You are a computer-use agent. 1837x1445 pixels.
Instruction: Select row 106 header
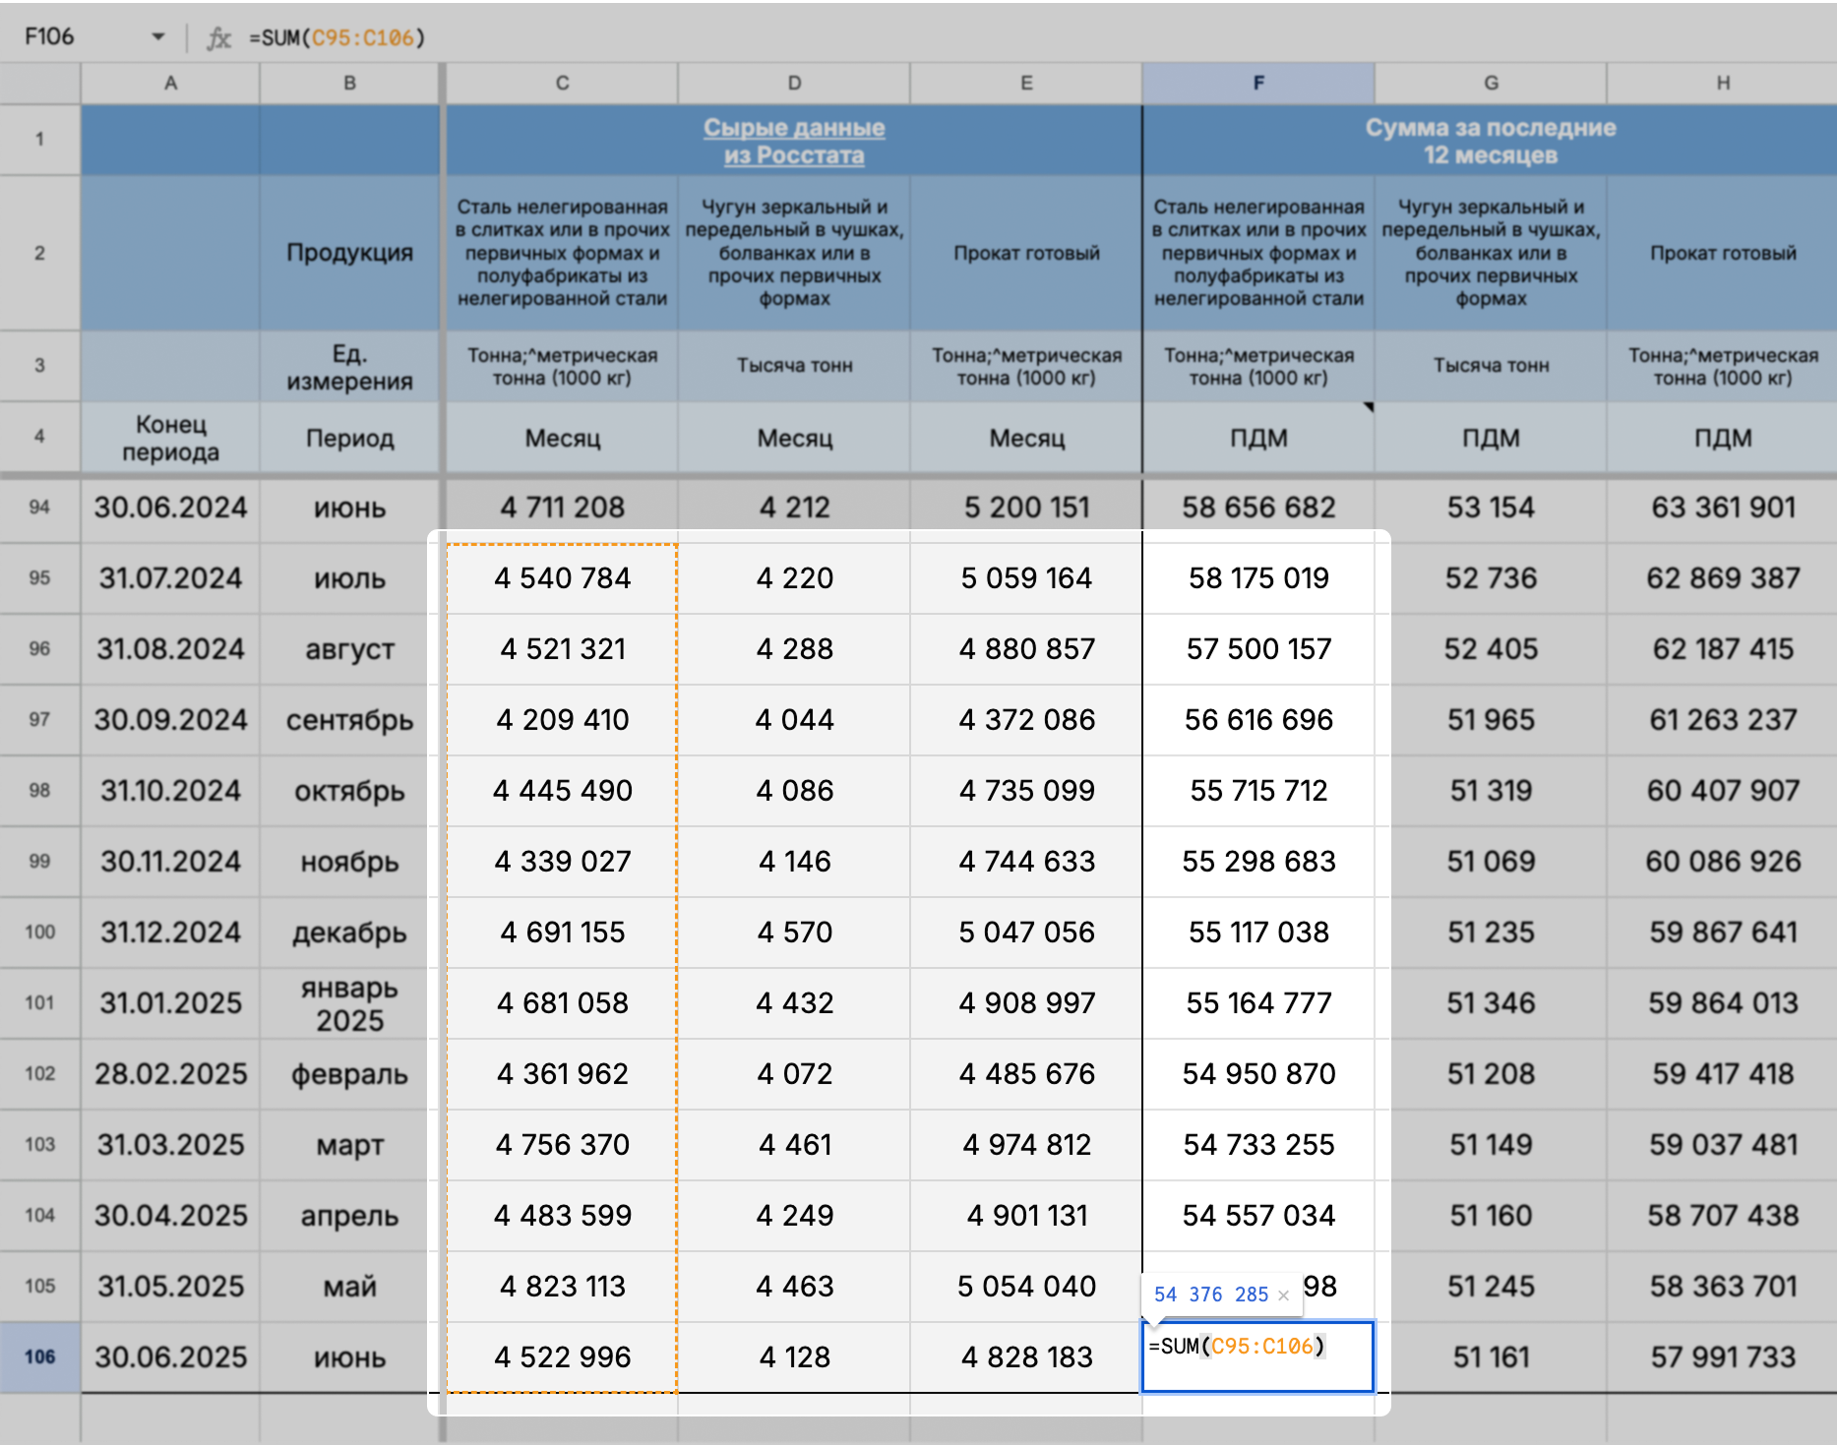tap(39, 1356)
